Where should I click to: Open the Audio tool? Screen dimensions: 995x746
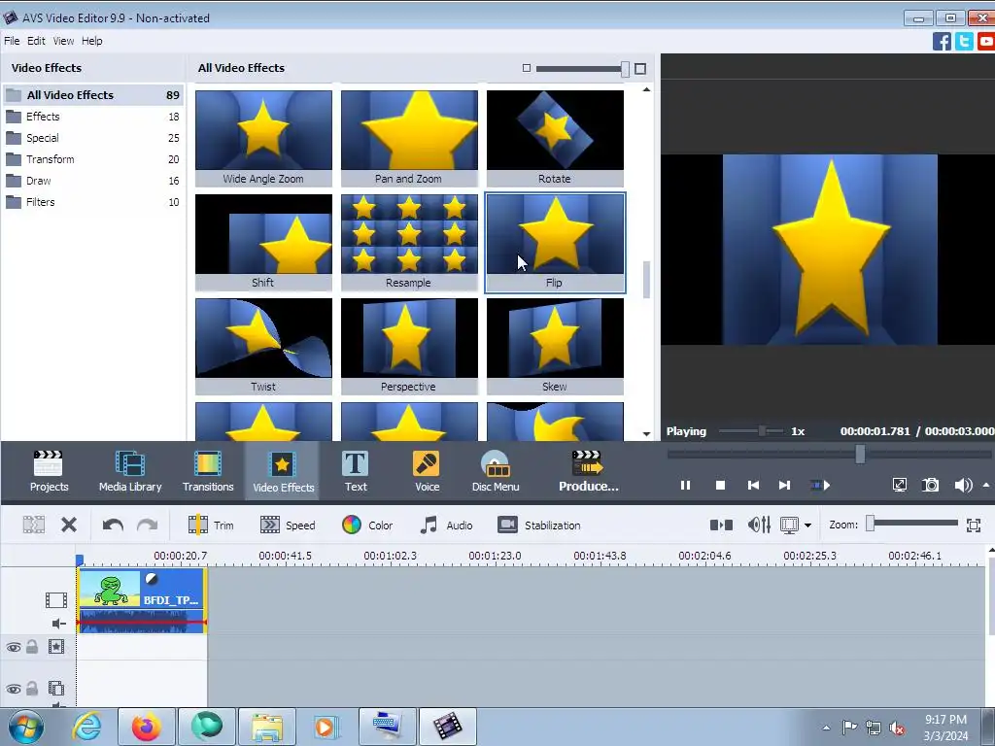(446, 526)
